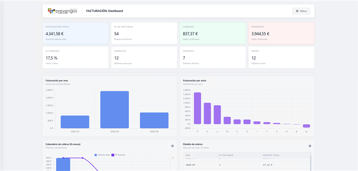This screenshot has width=358, height=171.
Task: Click the Prevengos Akademy logo
Action: [62, 11]
